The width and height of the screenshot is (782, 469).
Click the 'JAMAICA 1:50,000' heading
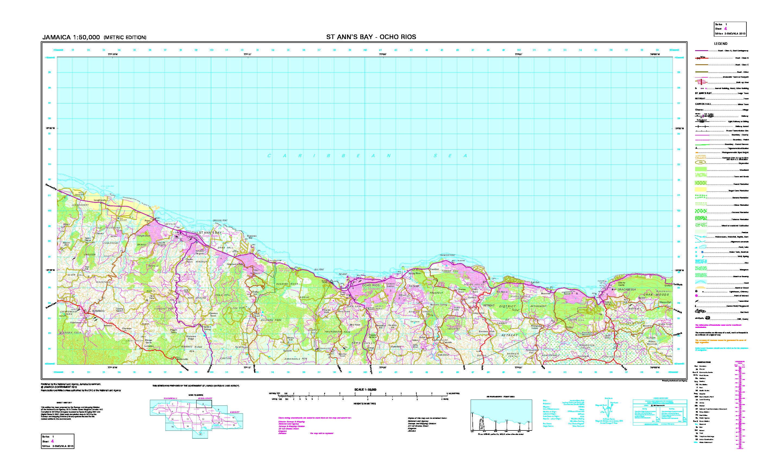point(71,37)
